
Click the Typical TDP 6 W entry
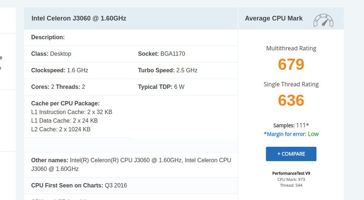161,87
